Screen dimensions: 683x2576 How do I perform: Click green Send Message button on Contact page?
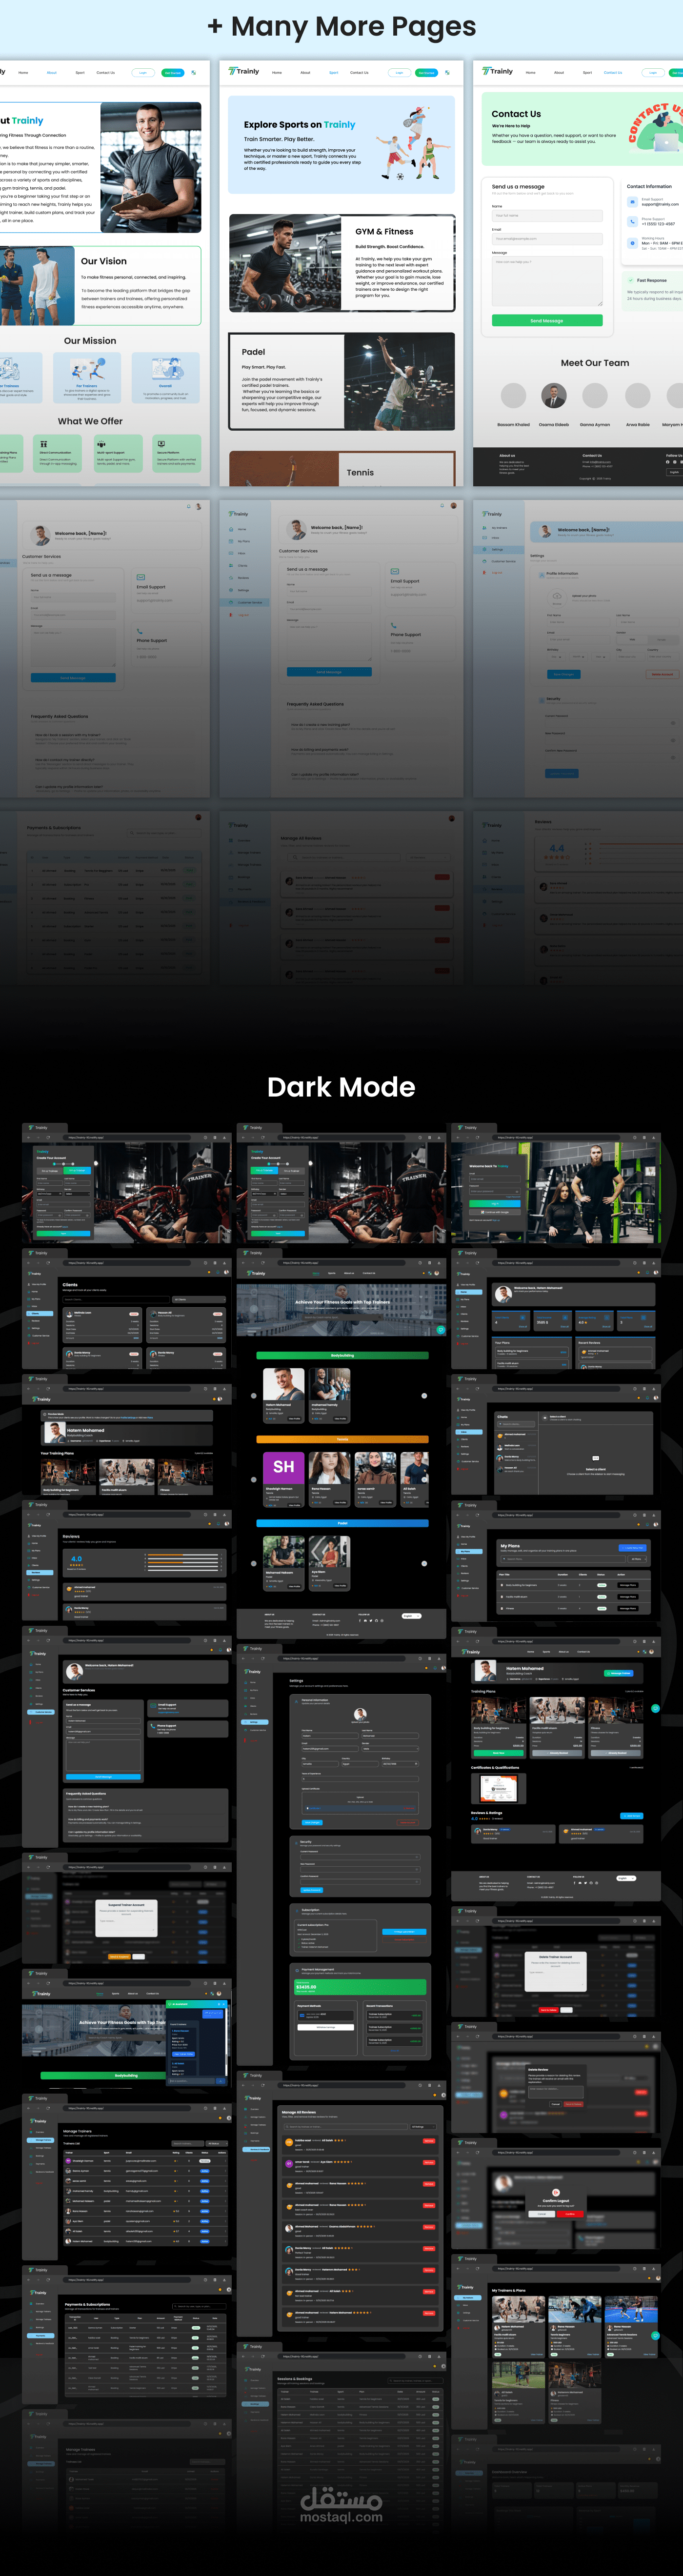pos(547,320)
